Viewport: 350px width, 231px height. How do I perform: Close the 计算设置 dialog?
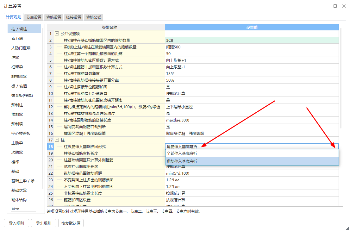click(344, 6)
